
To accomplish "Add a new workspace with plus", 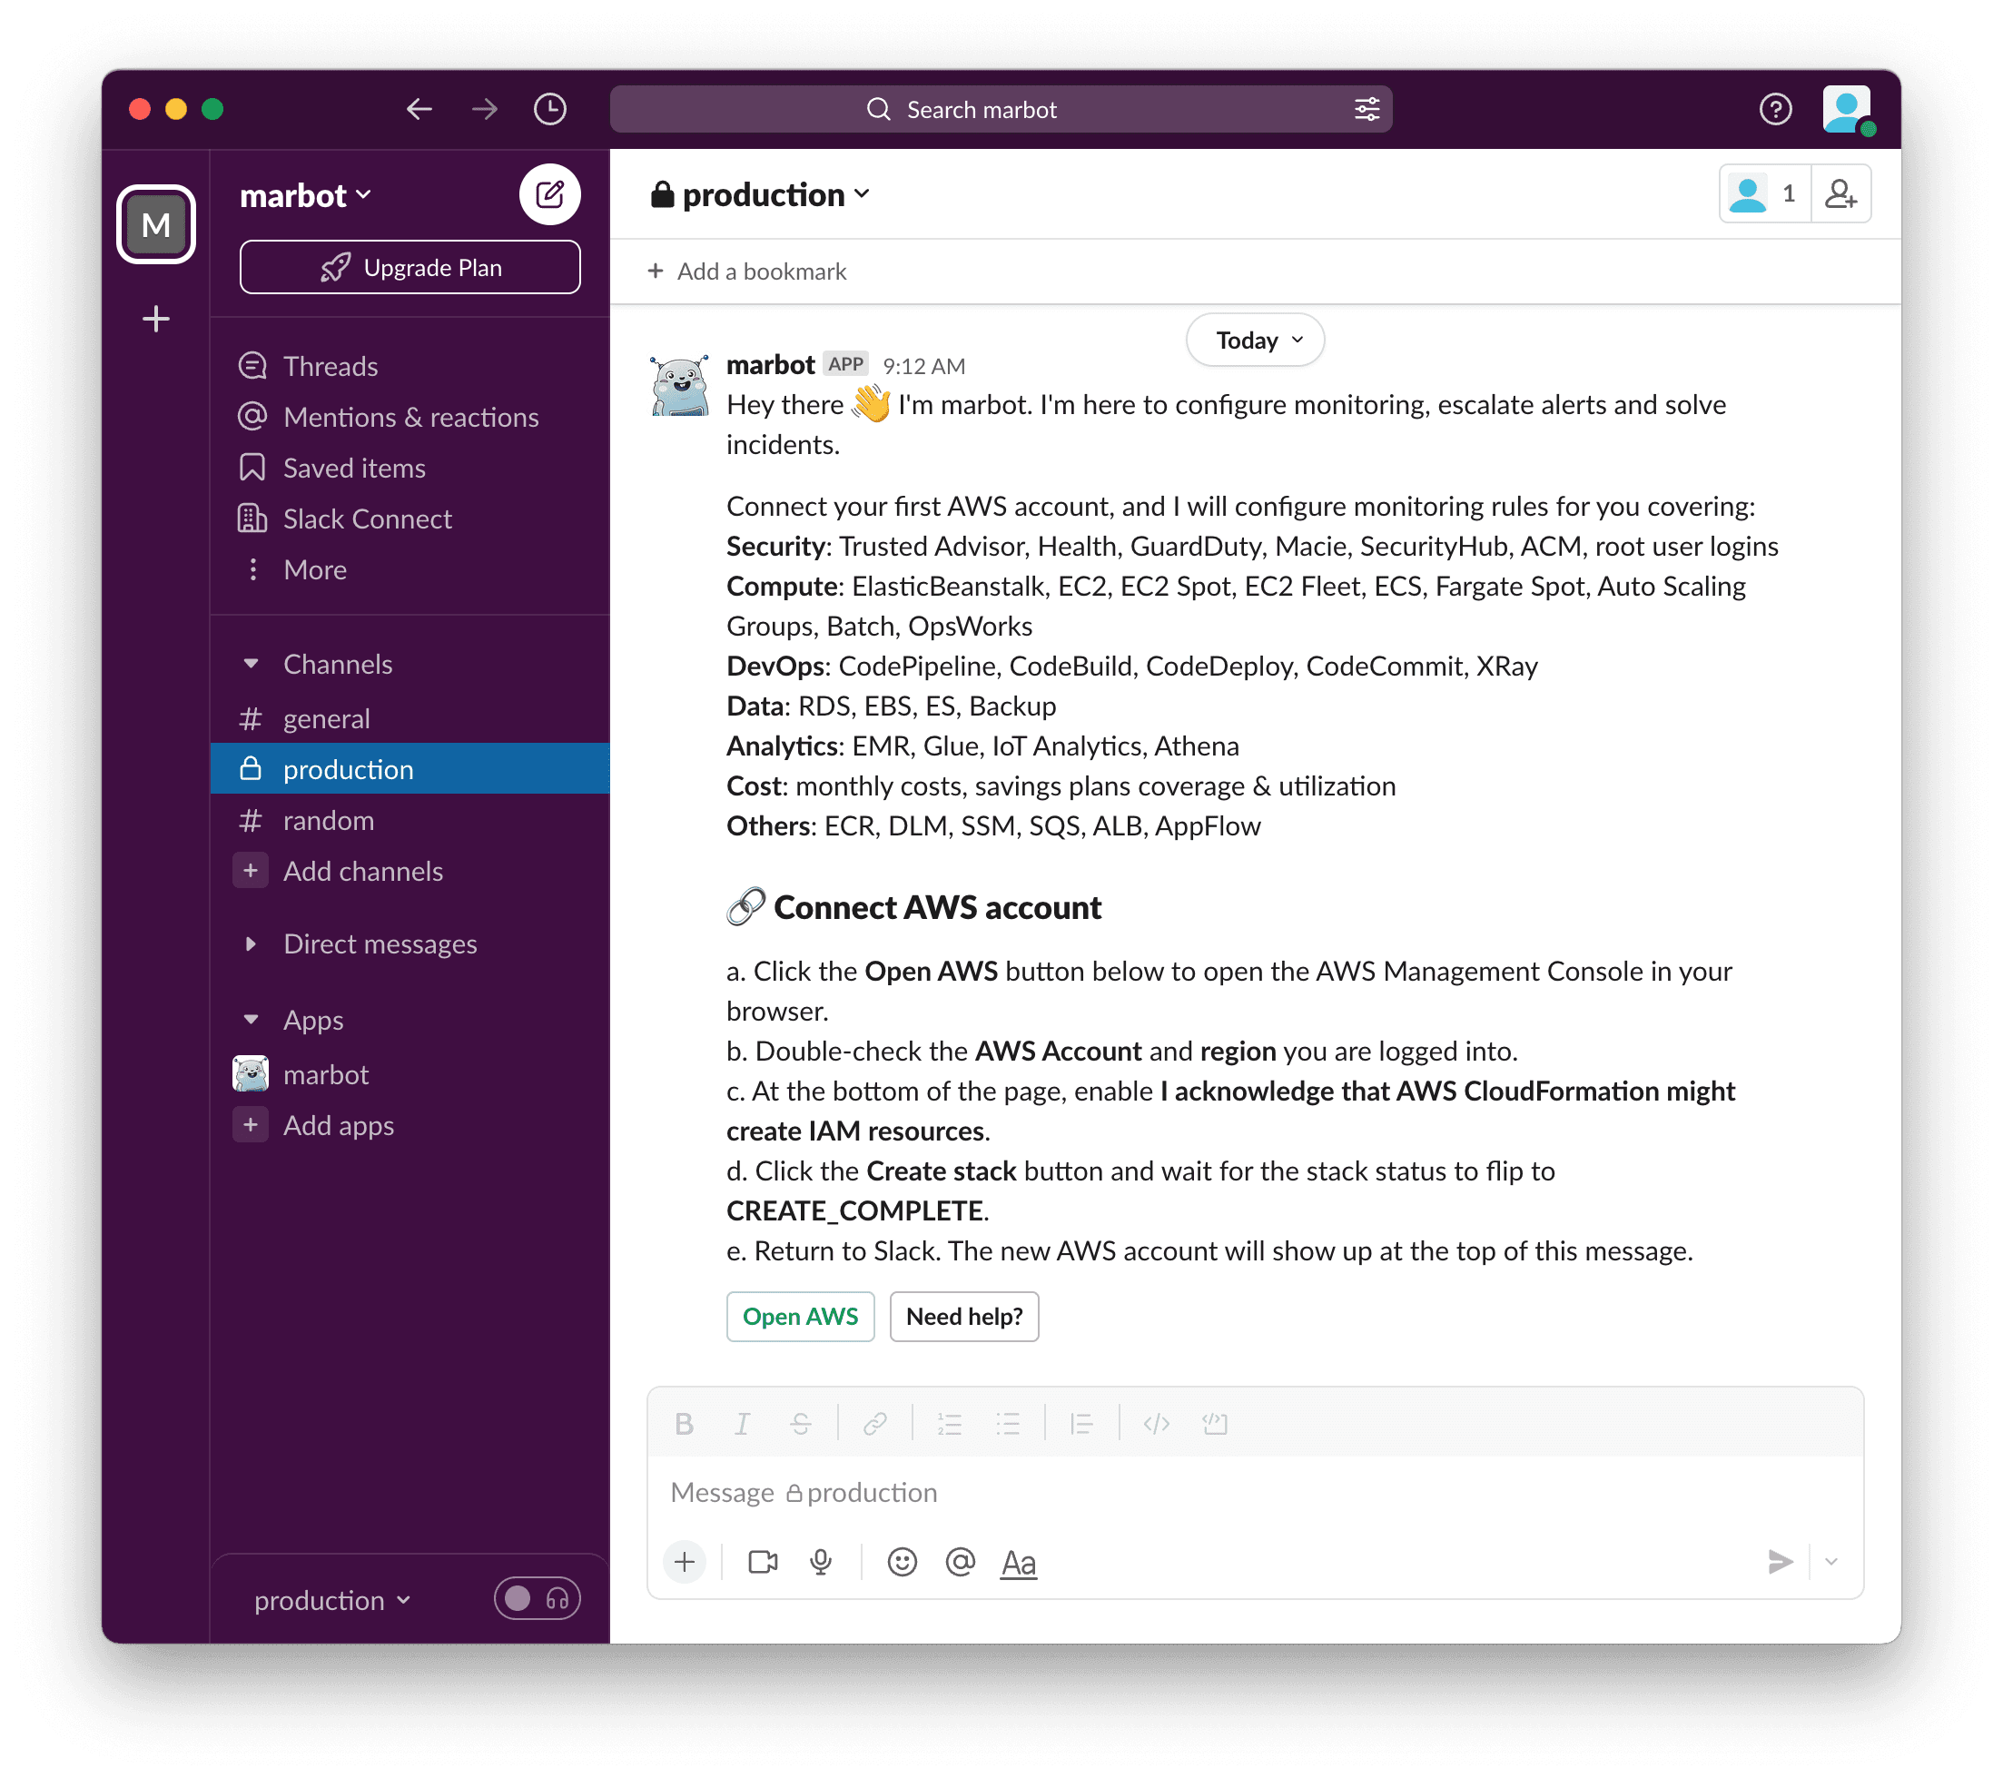I will pos(156,319).
